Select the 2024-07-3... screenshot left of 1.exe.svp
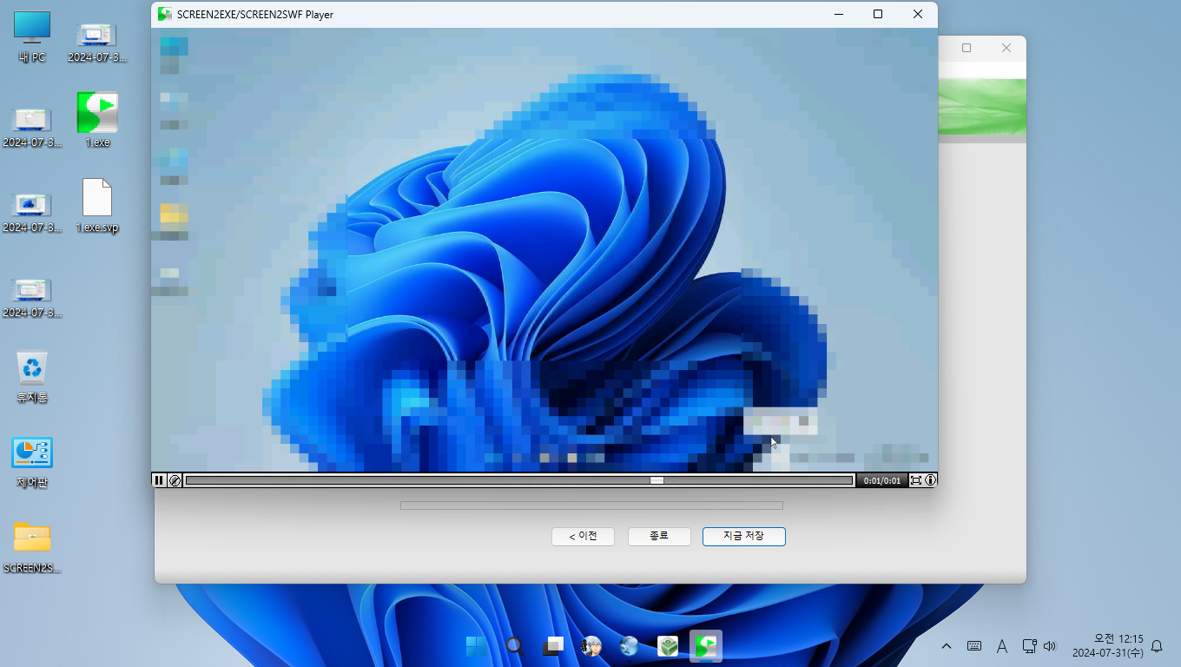Image resolution: width=1181 pixels, height=667 pixels. point(32,212)
